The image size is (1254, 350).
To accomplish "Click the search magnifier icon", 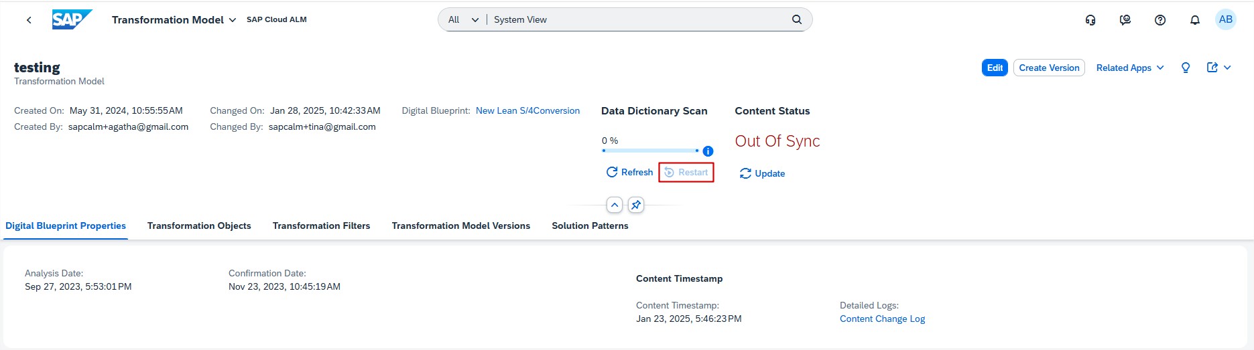I will pyautogui.click(x=796, y=19).
